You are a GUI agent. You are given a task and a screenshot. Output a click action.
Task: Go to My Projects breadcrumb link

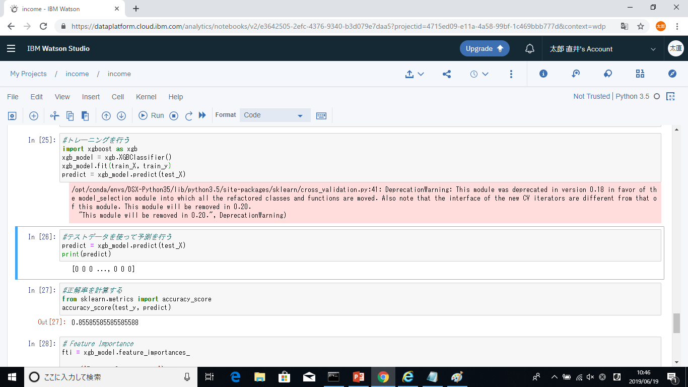[28, 74]
